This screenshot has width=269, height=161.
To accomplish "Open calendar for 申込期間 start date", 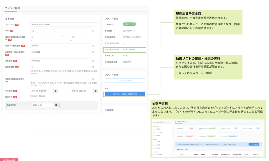I will tap(55, 91).
